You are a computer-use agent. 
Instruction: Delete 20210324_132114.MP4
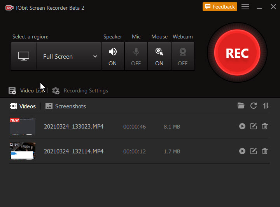(265, 151)
